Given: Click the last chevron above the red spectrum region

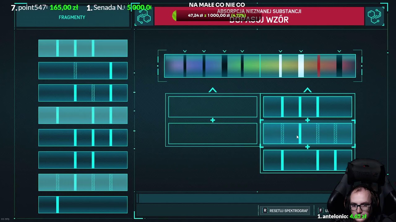Looking at the screenshot, I should 339,51.
